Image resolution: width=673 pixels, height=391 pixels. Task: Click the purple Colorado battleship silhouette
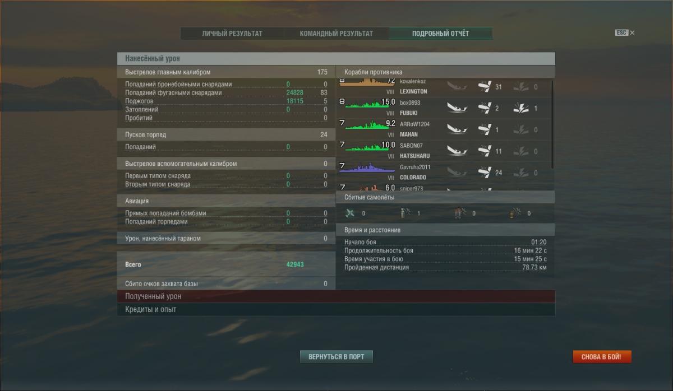pos(367,167)
